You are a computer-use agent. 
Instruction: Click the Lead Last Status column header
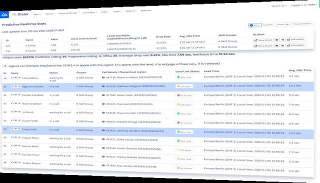187,71
